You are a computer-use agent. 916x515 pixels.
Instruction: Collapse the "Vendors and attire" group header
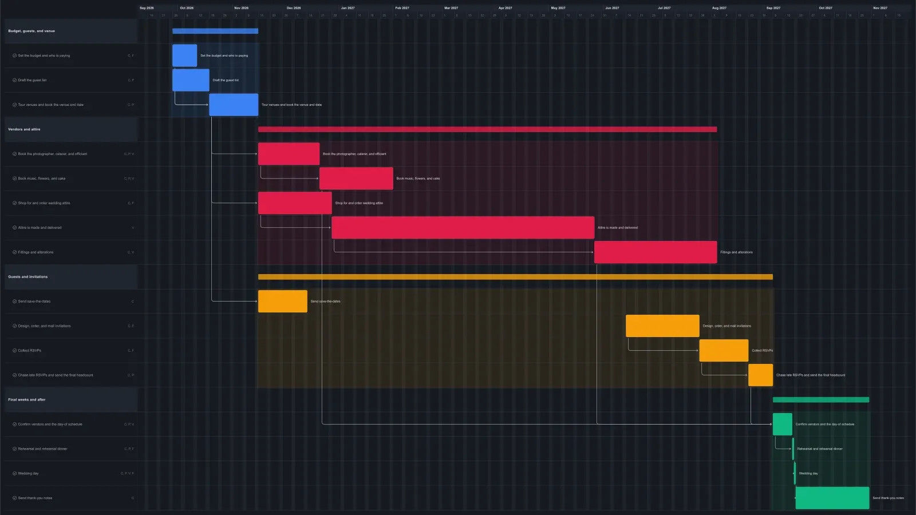coord(71,129)
